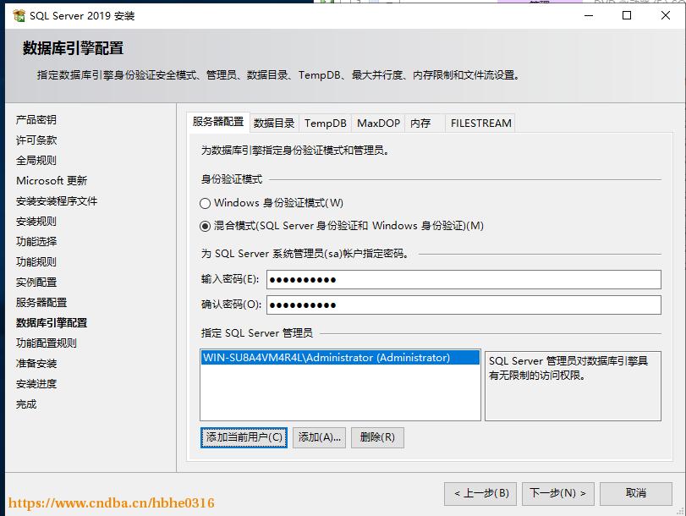
Task: Click 准备安装 step in sidebar
Action: (x=36, y=364)
